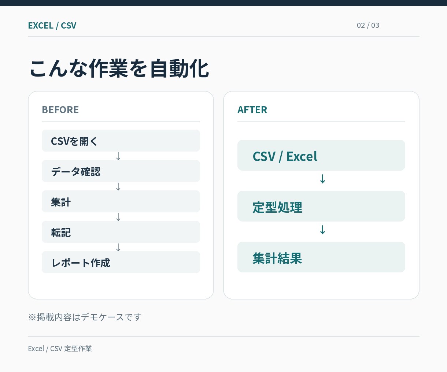Image resolution: width=447 pixels, height=372 pixels.
Task: Click the Excel / CSV 定型作業 footer text
Action: coord(60,349)
